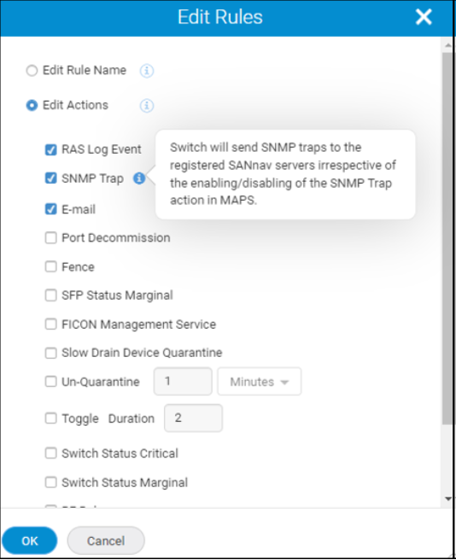Click the "Duration" label text
Image resolution: width=456 pixels, height=560 pixels.
[x=132, y=418]
